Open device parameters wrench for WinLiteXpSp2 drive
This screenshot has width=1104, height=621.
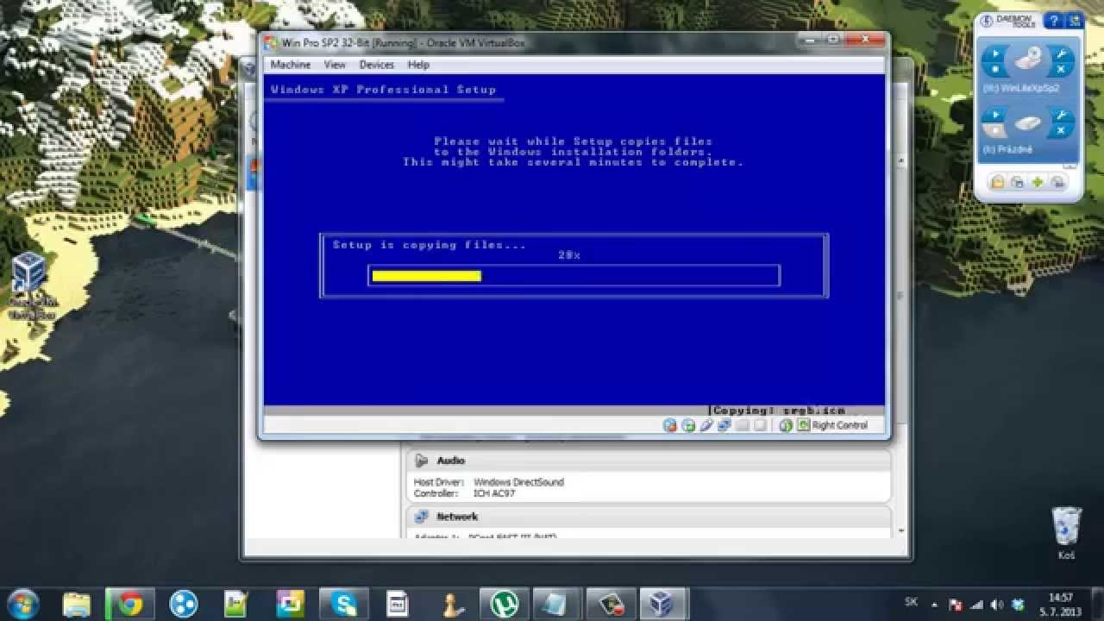(1061, 54)
